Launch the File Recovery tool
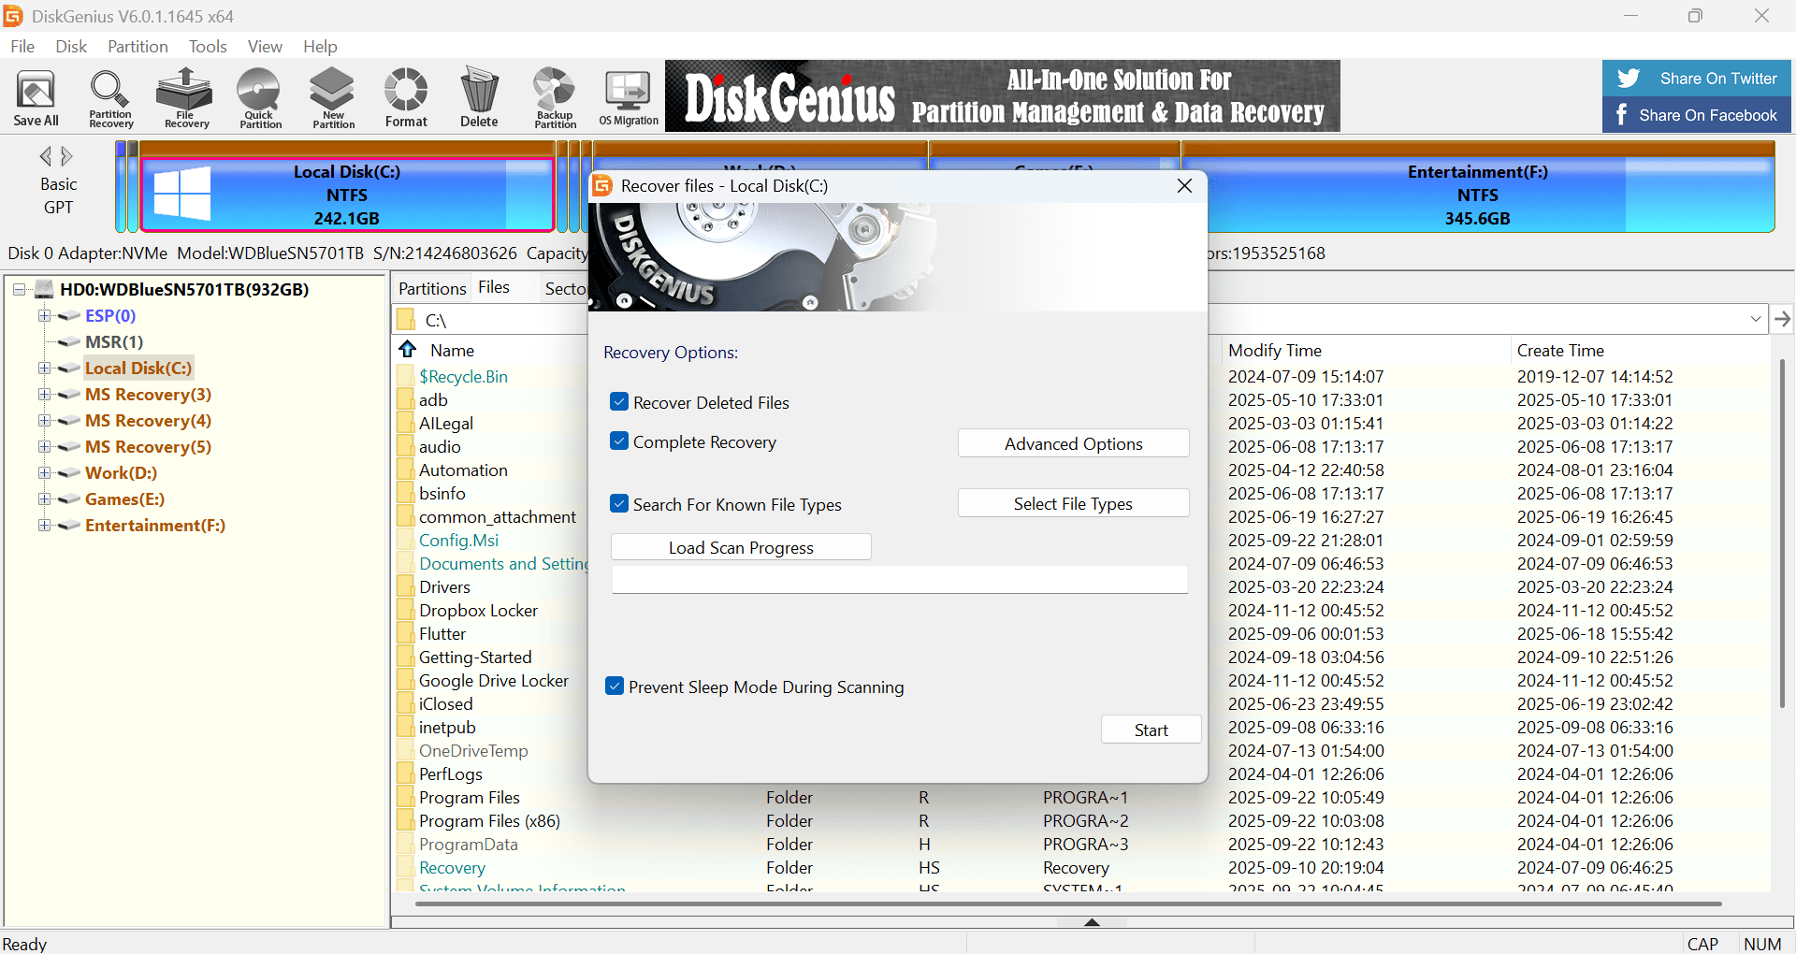 point(185,97)
